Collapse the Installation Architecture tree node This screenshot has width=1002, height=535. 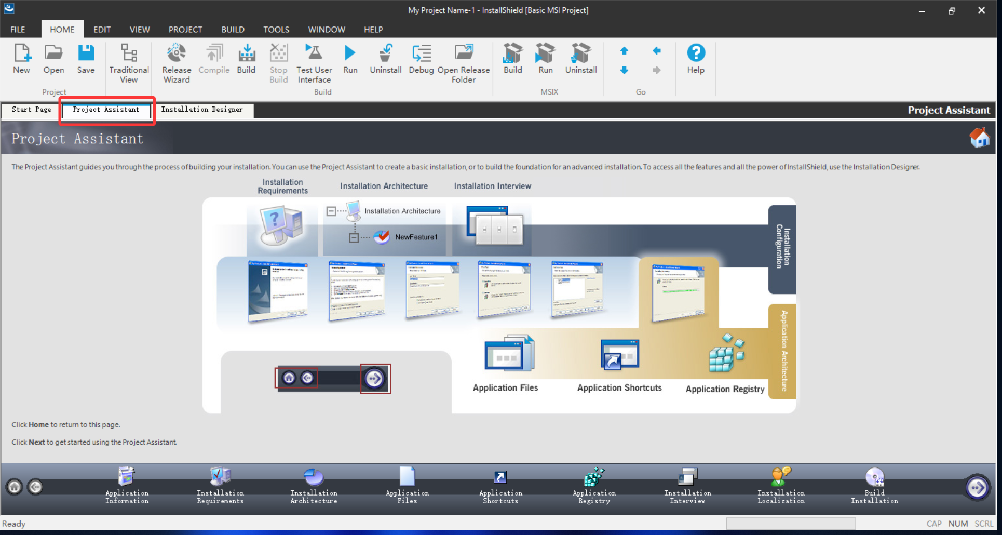[x=331, y=211]
